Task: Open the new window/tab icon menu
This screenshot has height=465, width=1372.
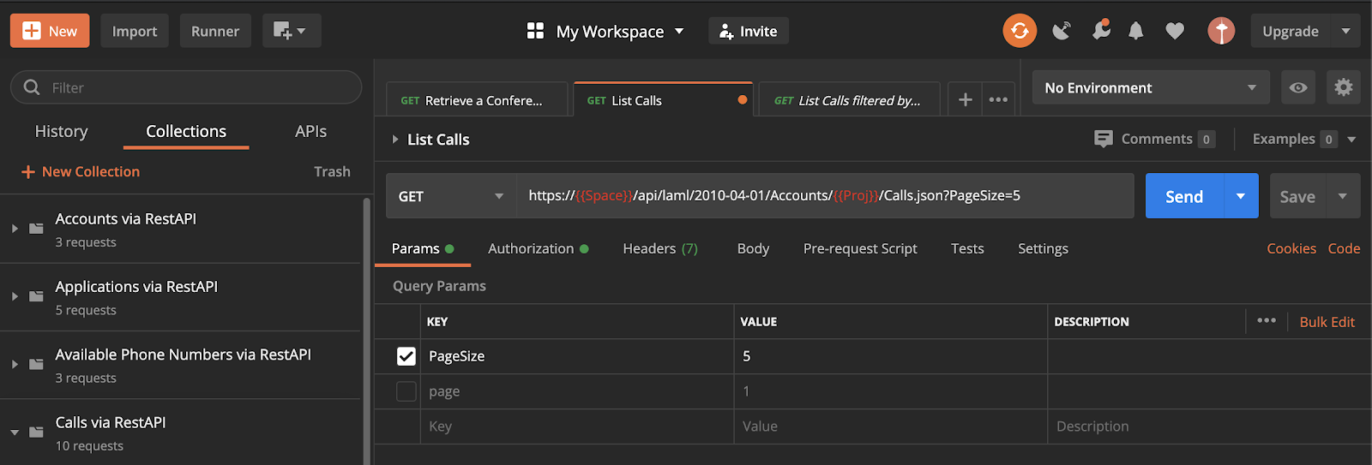Action: pyautogui.click(x=291, y=31)
